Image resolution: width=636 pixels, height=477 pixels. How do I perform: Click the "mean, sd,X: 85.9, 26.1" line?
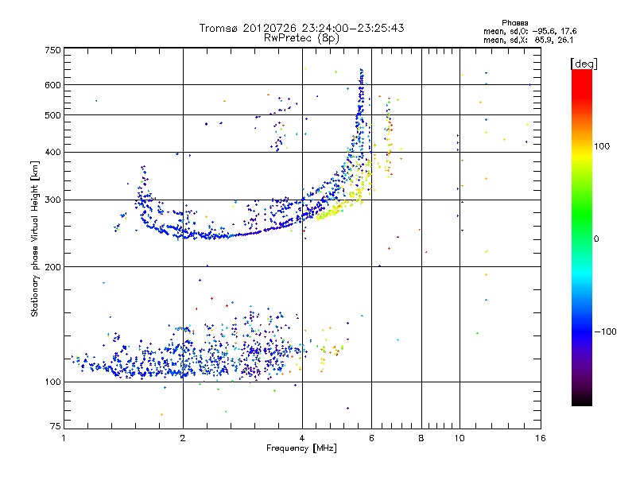[528, 40]
